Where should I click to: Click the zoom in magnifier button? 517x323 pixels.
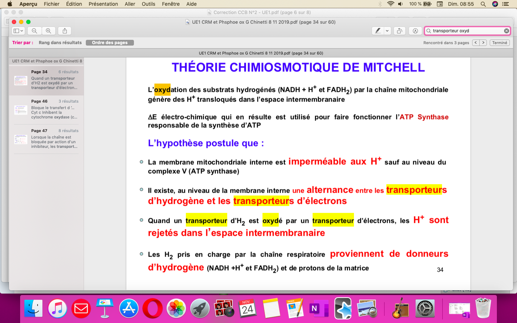(x=48, y=31)
